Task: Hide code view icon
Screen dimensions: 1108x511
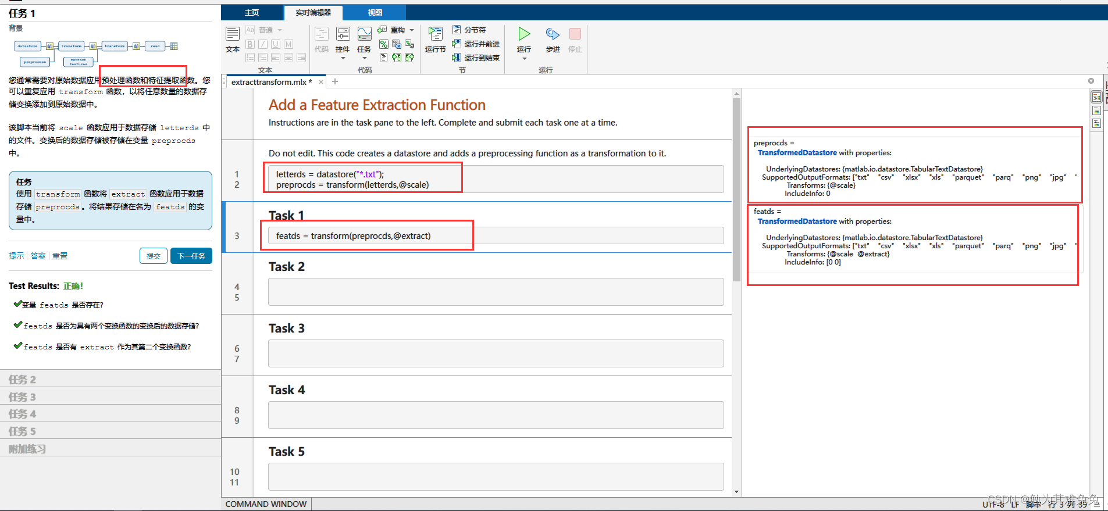Action: click(x=1096, y=123)
